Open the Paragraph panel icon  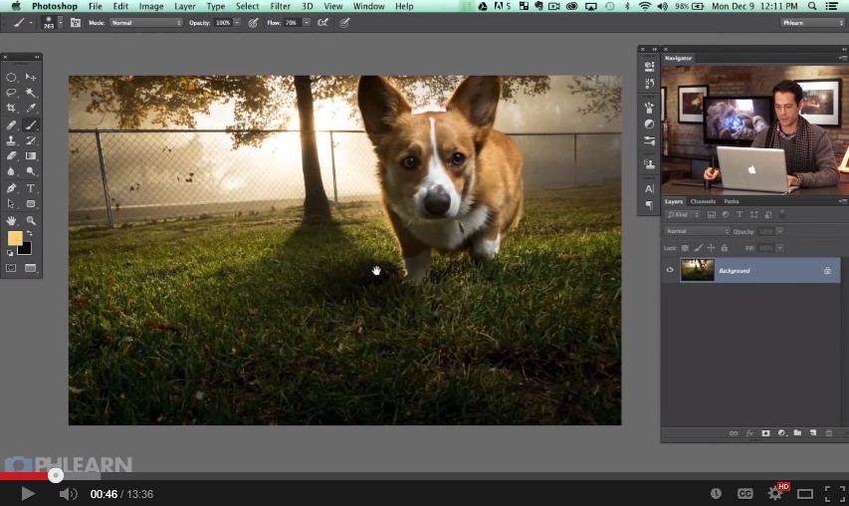point(649,205)
